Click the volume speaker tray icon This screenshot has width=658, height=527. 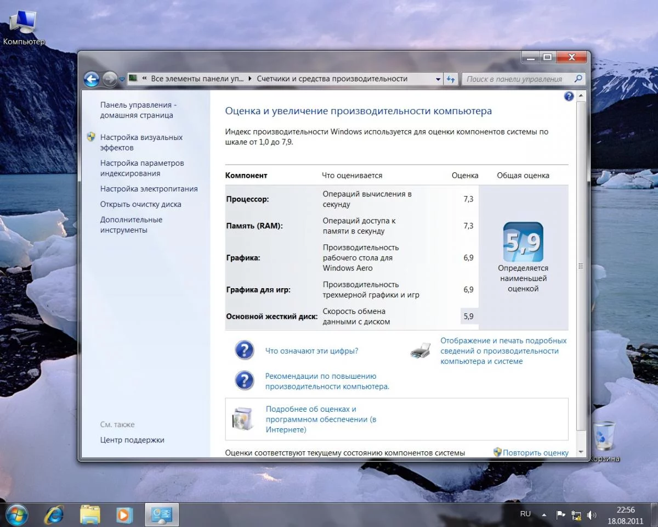point(591,515)
